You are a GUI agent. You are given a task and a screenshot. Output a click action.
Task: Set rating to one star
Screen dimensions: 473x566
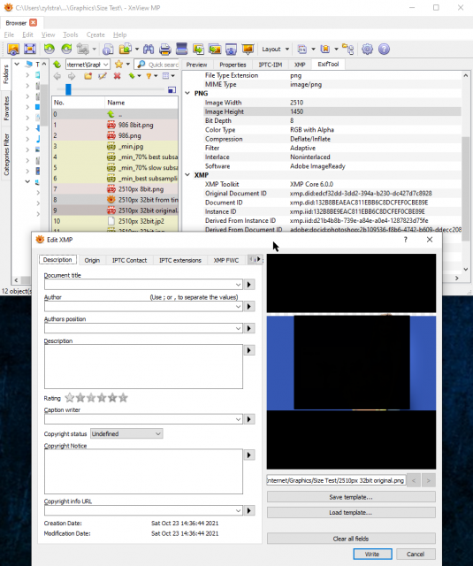tap(69, 398)
